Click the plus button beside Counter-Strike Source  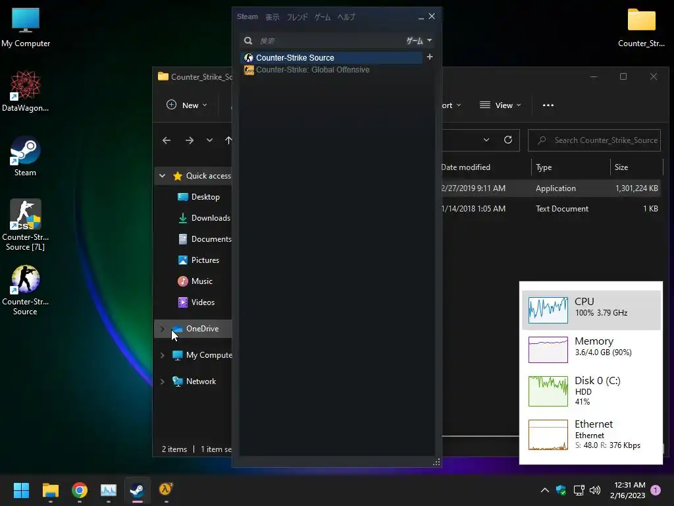click(x=429, y=57)
